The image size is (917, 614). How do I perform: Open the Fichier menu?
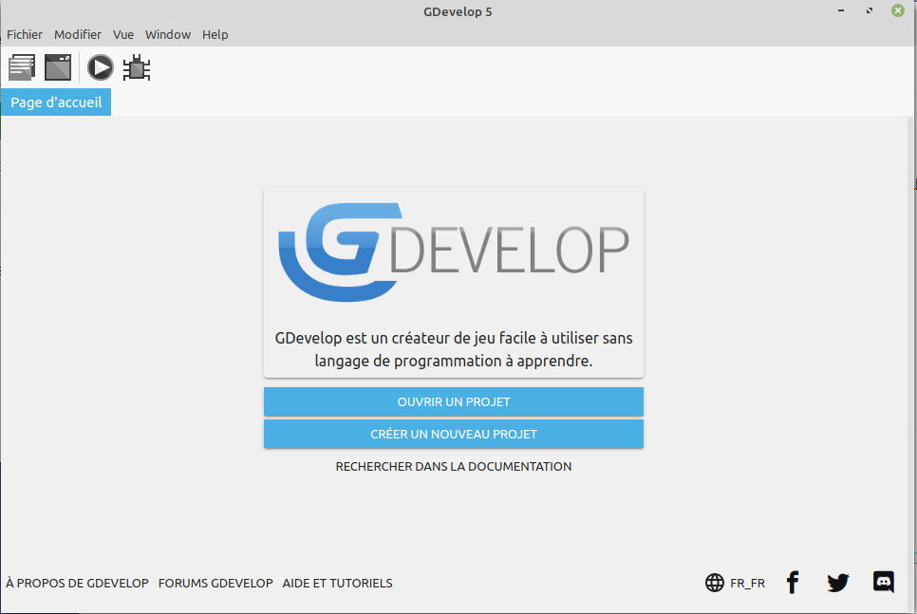click(x=25, y=34)
